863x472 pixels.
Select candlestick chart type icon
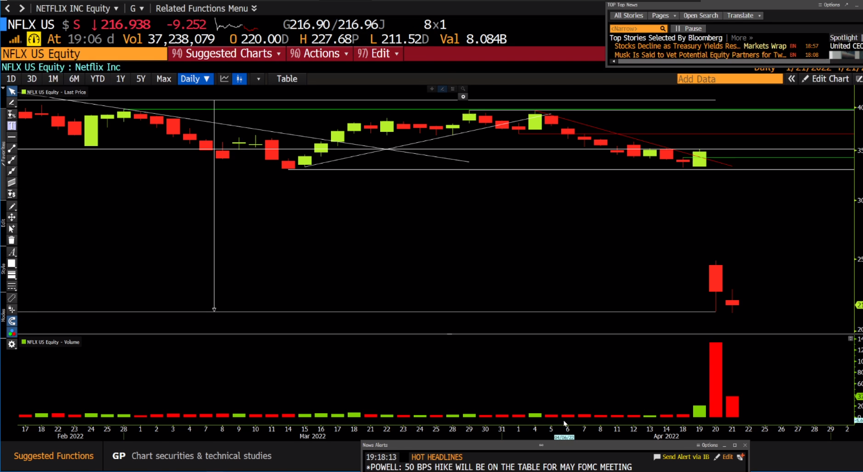click(x=240, y=79)
